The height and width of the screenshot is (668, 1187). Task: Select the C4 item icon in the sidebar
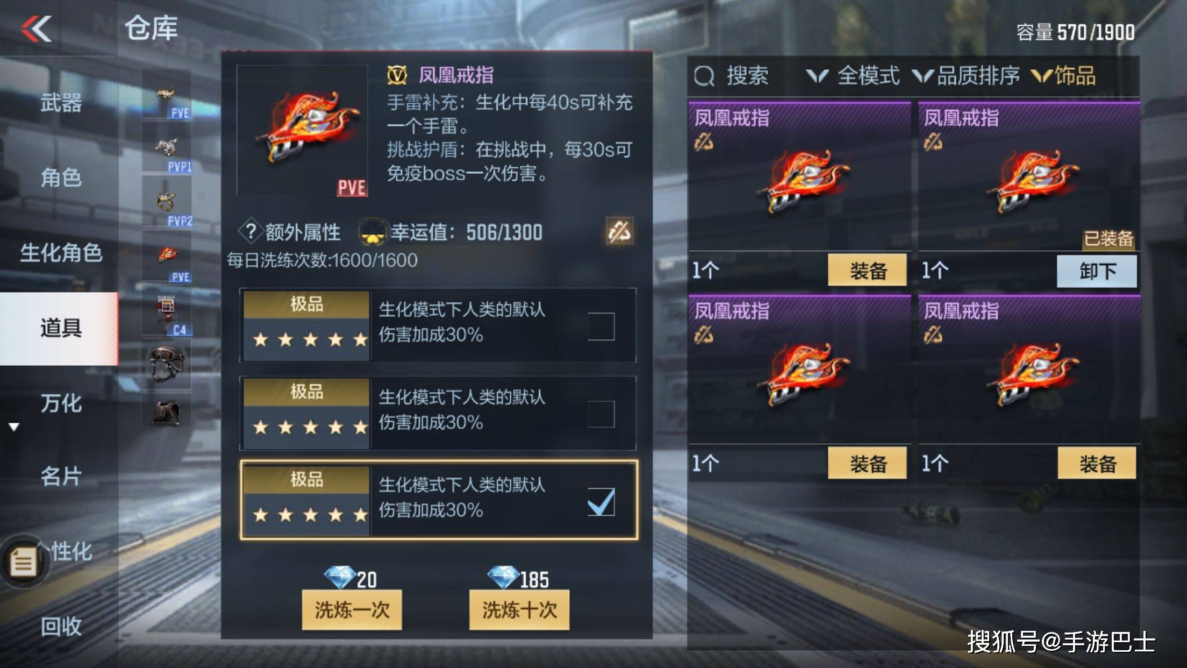click(167, 314)
